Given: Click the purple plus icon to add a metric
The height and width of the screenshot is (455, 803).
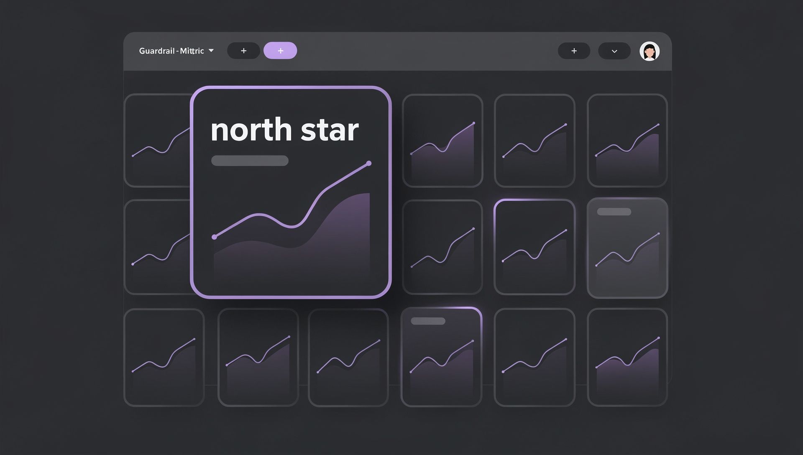Looking at the screenshot, I should 280,50.
